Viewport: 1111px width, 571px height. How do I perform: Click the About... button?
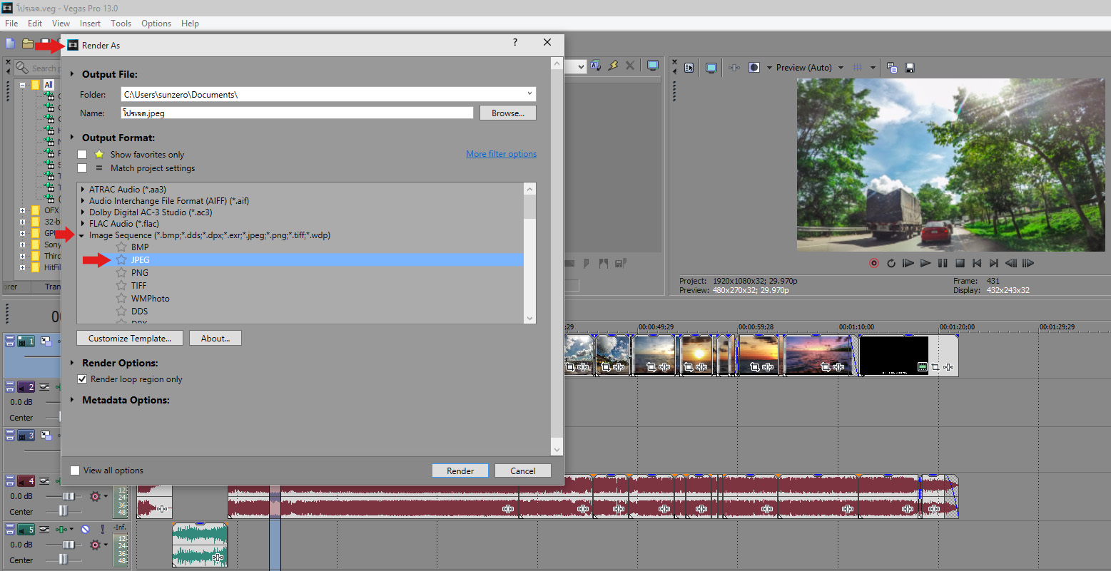tap(215, 339)
